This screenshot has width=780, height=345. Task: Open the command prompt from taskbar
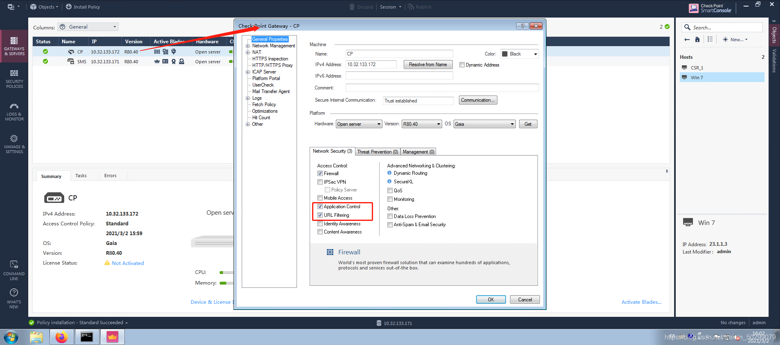click(87, 337)
